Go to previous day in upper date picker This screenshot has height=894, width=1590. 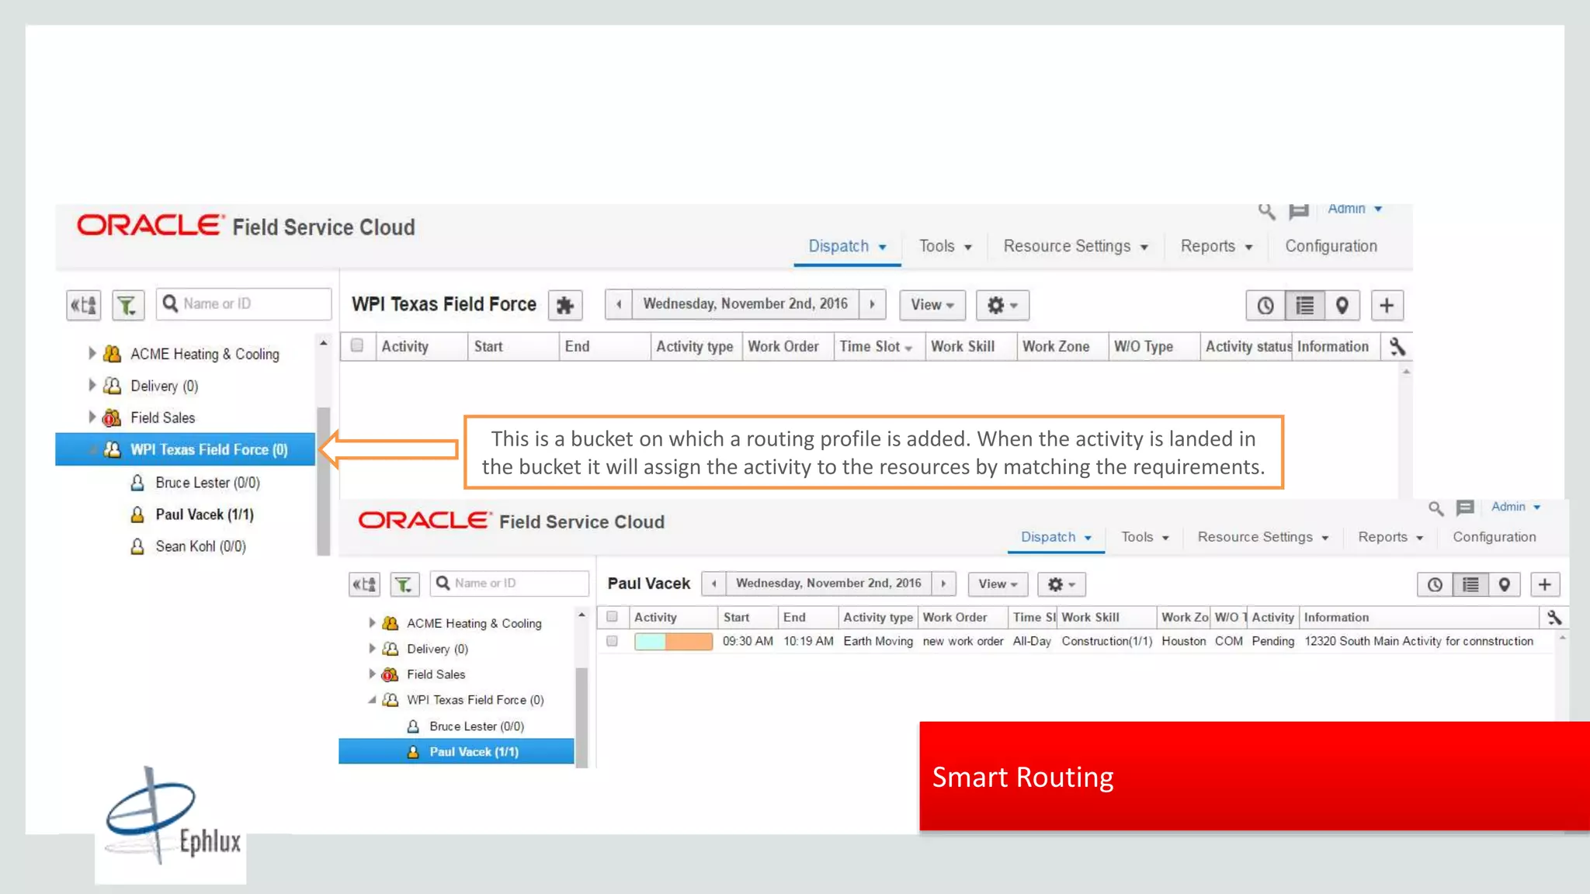pyautogui.click(x=619, y=304)
